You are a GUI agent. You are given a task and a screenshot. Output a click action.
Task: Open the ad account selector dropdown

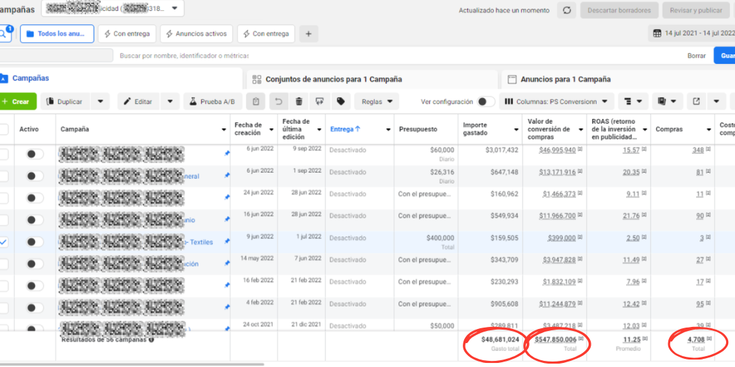coord(112,8)
